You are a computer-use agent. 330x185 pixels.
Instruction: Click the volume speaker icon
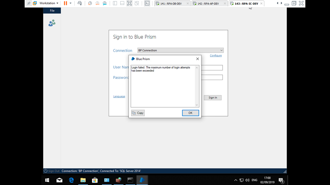click(x=247, y=180)
